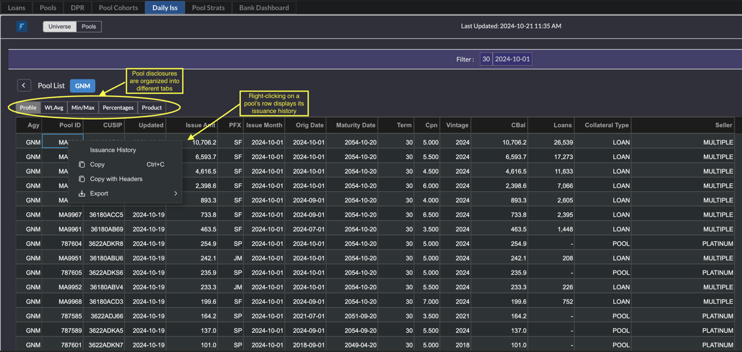Switch to Universe view toggle
This screenshot has width=742, height=352.
[x=59, y=26]
